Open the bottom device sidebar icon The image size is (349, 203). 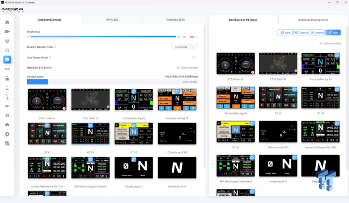[x=7, y=143]
